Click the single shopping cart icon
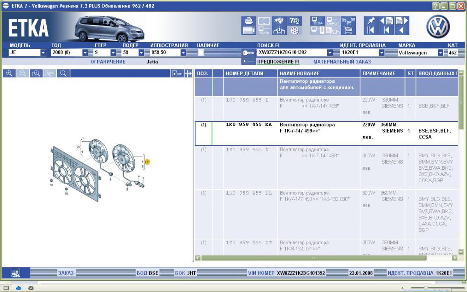 pyautogui.click(x=349, y=30)
